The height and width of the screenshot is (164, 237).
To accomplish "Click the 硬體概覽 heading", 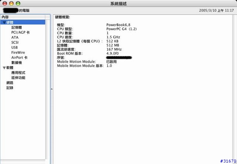I will coord(63,17).
